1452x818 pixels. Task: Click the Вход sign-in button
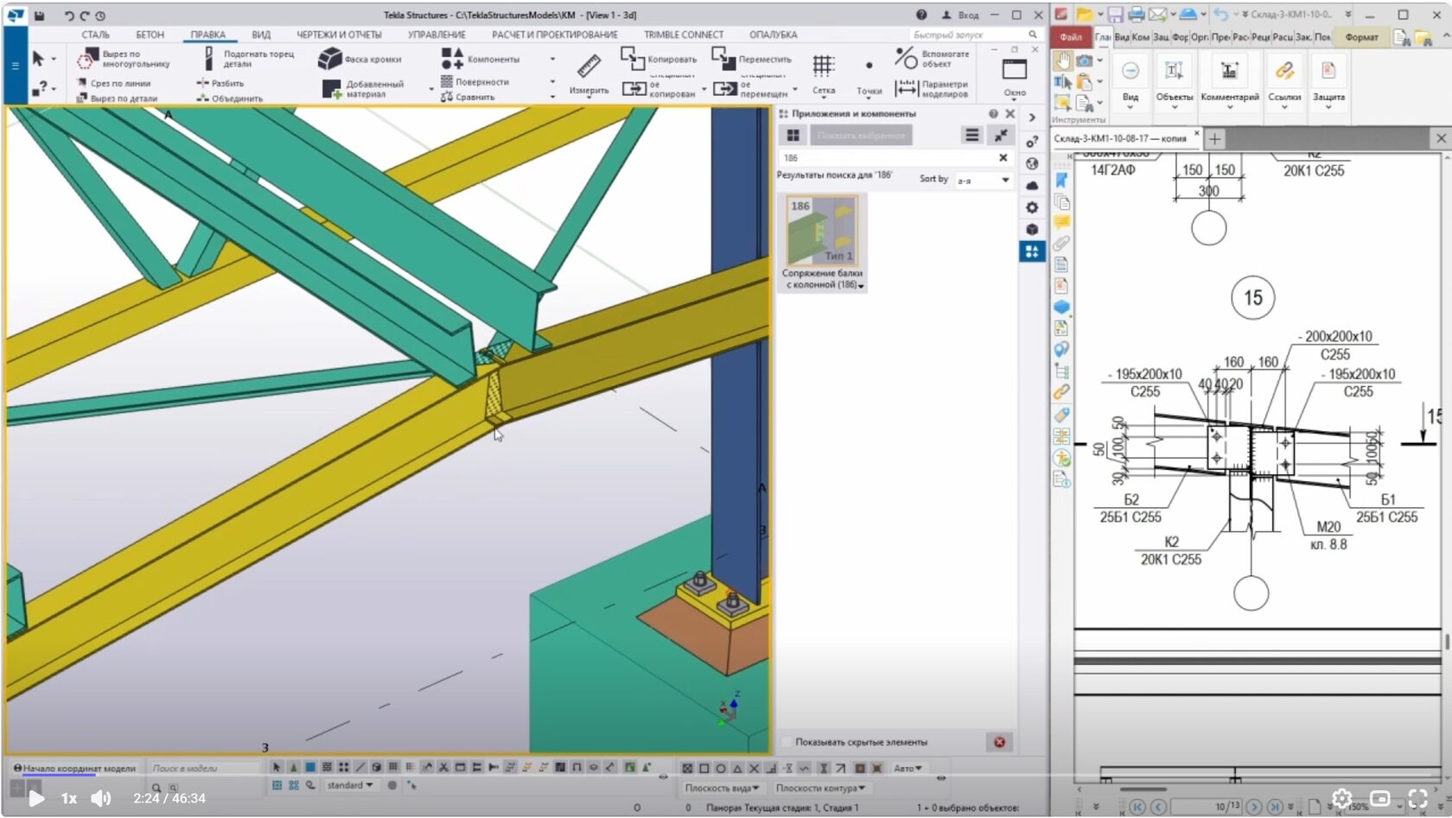pyautogui.click(x=960, y=15)
